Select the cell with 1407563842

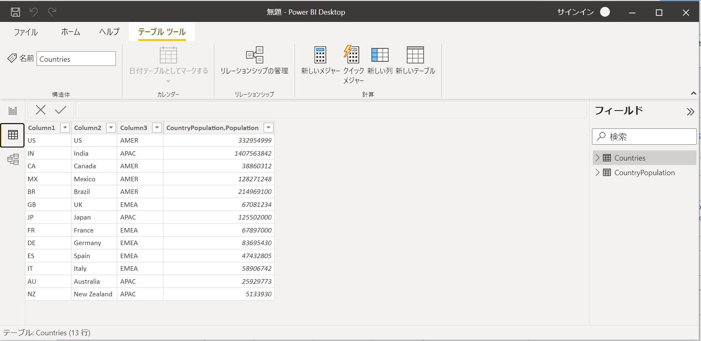(219, 153)
